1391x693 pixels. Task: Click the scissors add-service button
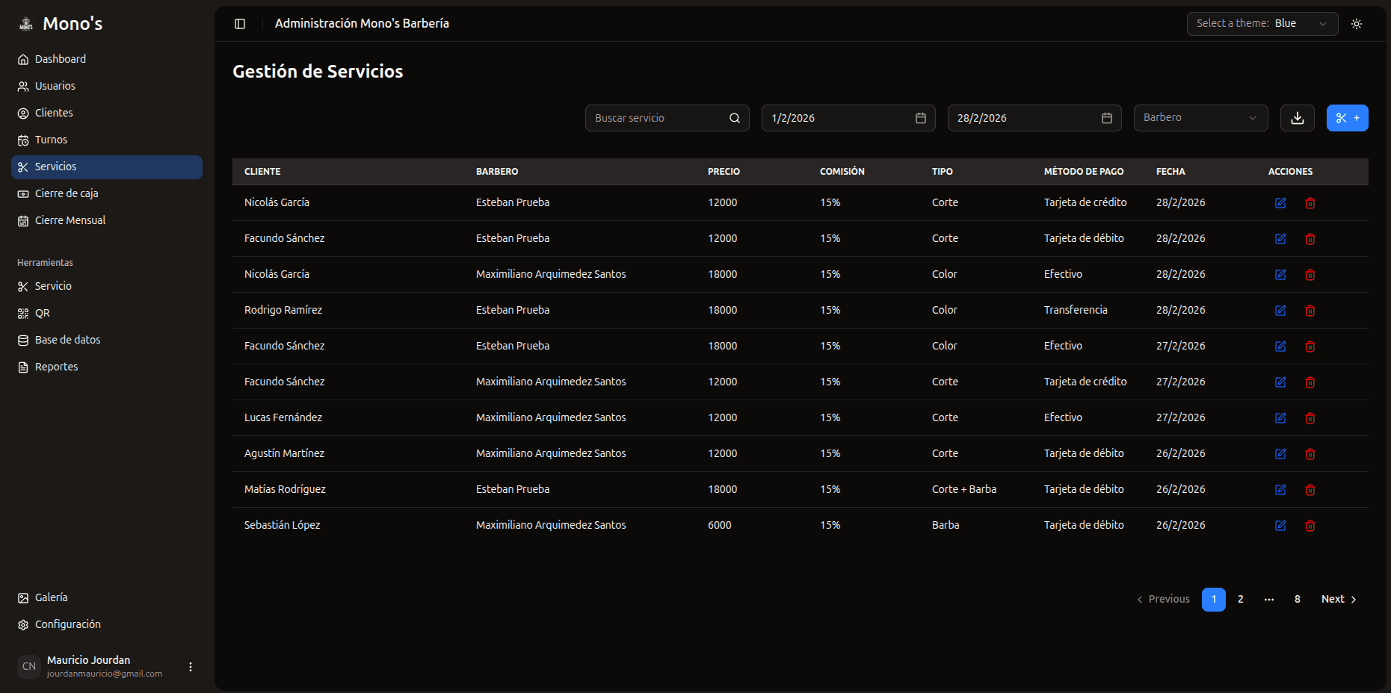pyautogui.click(x=1348, y=117)
